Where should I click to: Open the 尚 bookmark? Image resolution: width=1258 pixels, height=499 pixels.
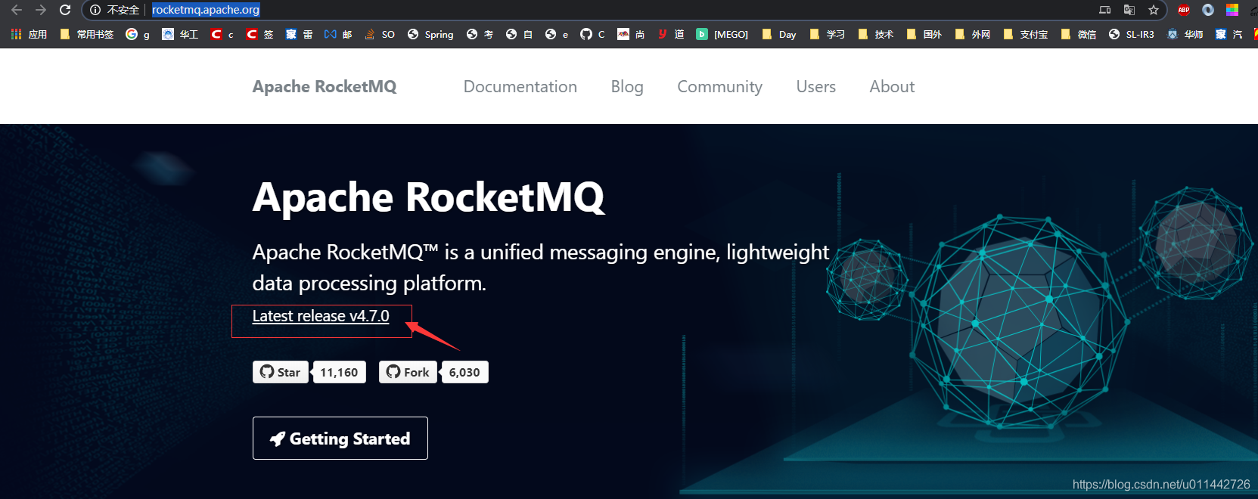631,34
